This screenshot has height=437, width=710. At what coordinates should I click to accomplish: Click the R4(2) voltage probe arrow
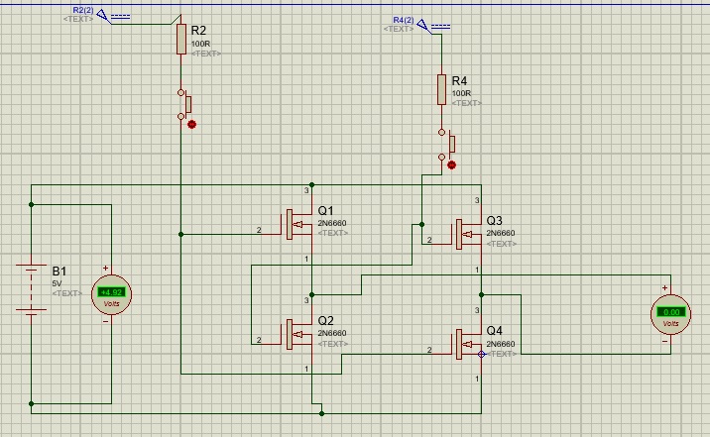click(423, 26)
